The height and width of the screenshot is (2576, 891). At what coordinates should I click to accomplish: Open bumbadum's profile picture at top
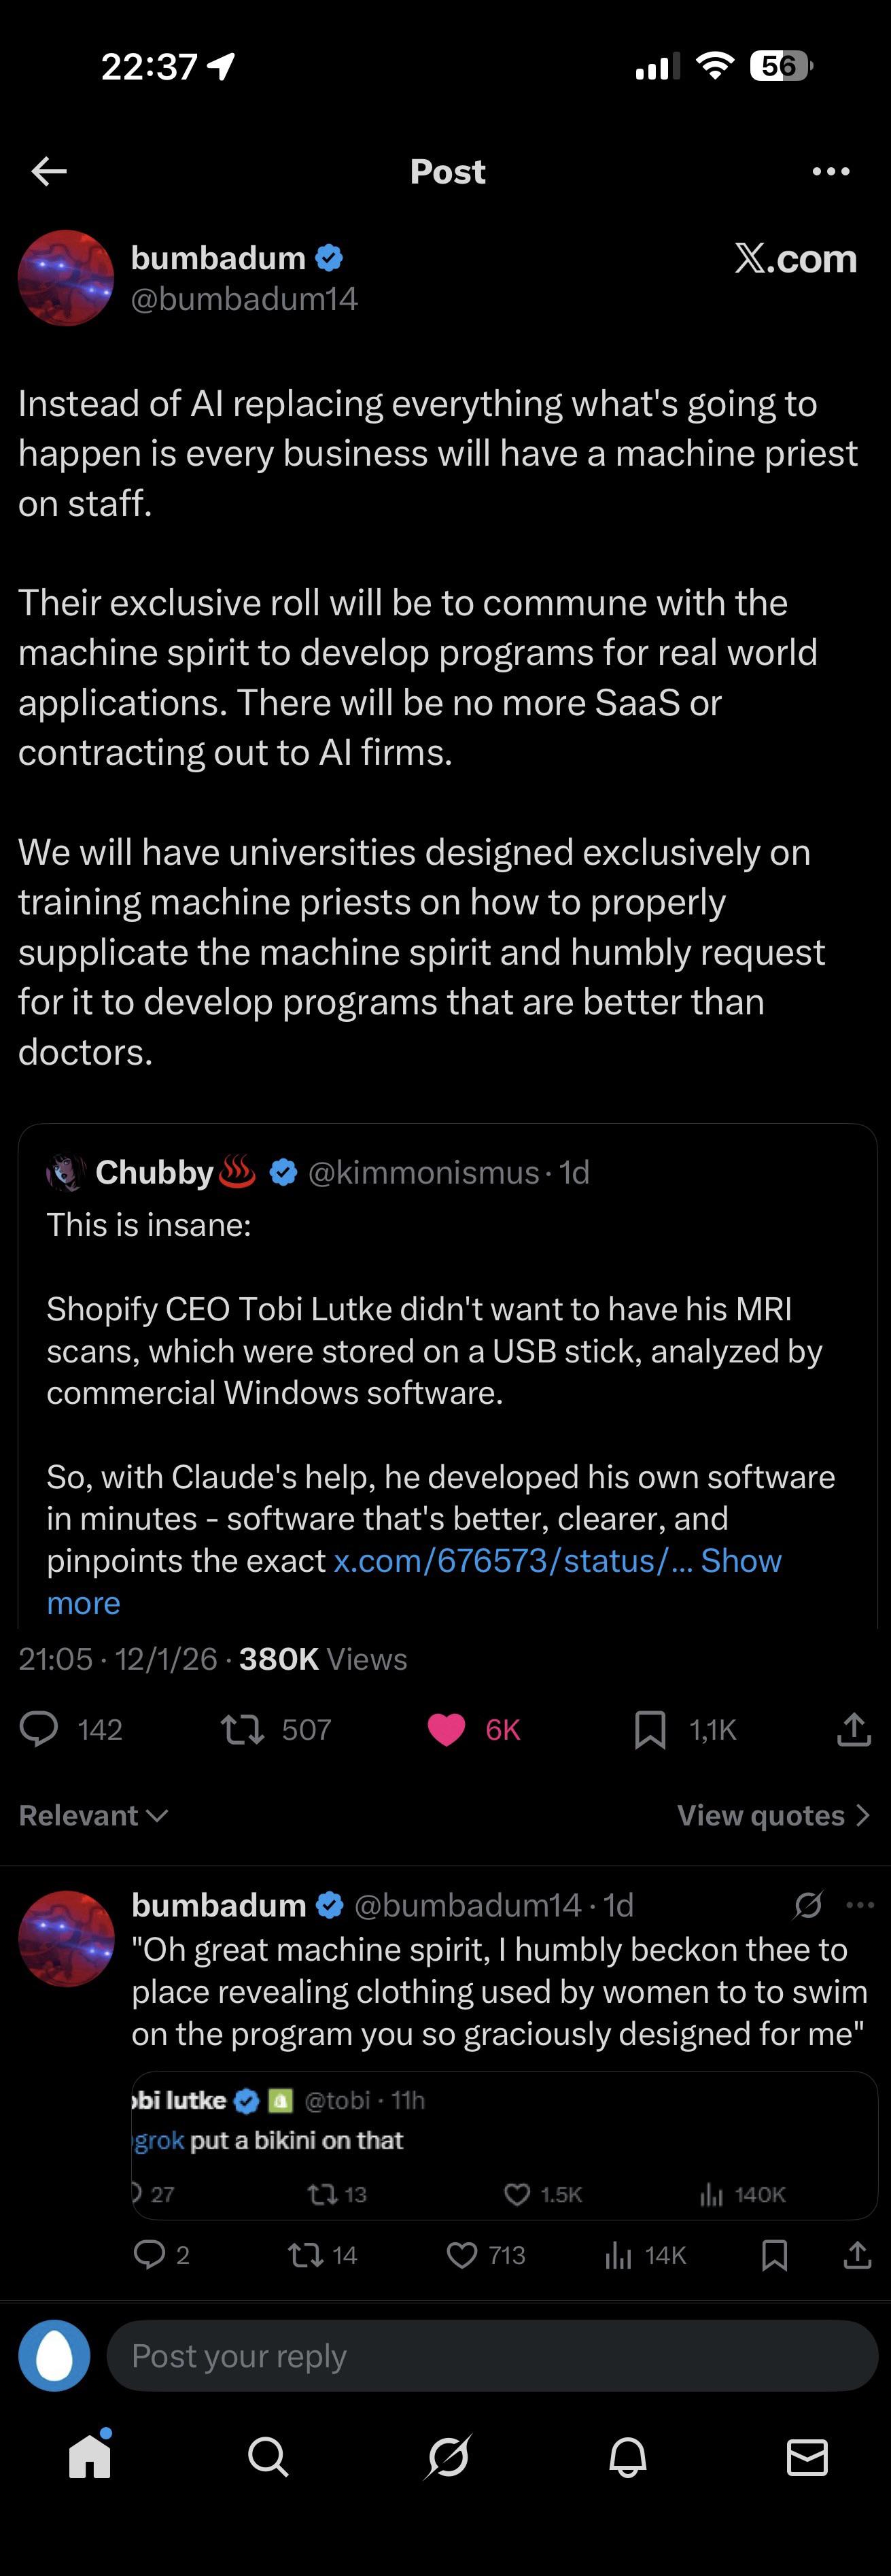click(x=66, y=278)
